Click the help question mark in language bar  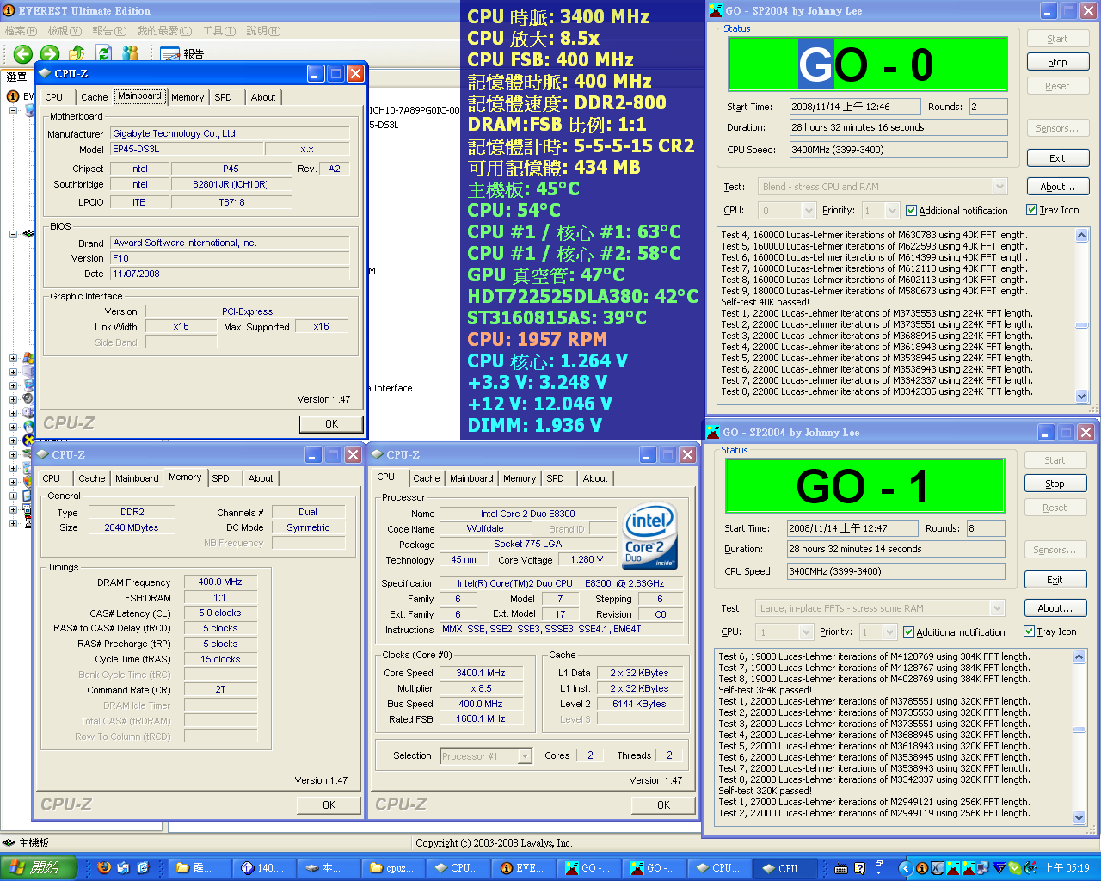tap(858, 868)
